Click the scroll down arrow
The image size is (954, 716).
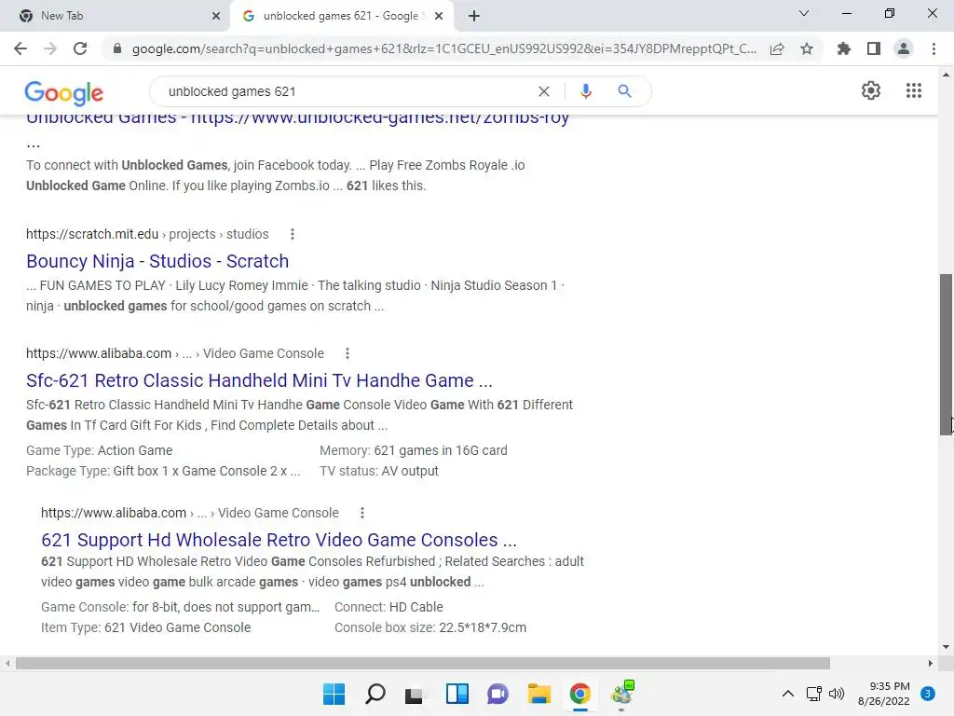point(946,647)
